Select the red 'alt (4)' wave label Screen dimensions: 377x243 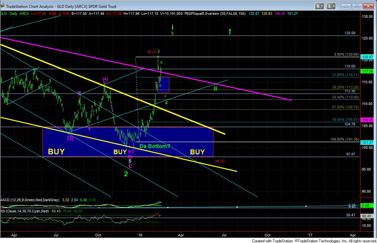point(152,52)
